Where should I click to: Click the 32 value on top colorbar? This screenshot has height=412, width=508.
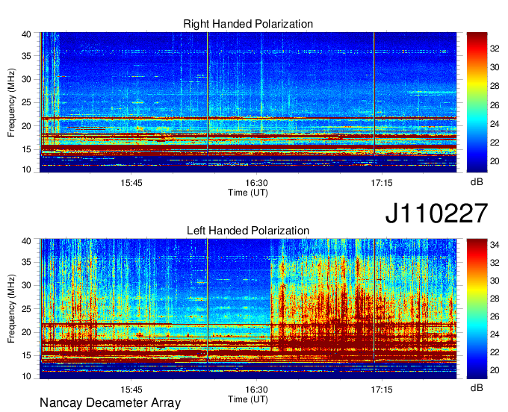coord(495,49)
